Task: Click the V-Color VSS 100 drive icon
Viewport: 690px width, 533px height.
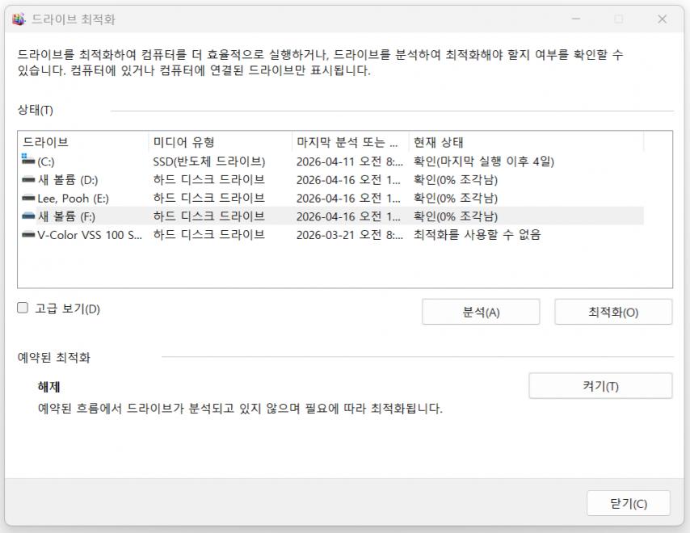Action: point(29,235)
